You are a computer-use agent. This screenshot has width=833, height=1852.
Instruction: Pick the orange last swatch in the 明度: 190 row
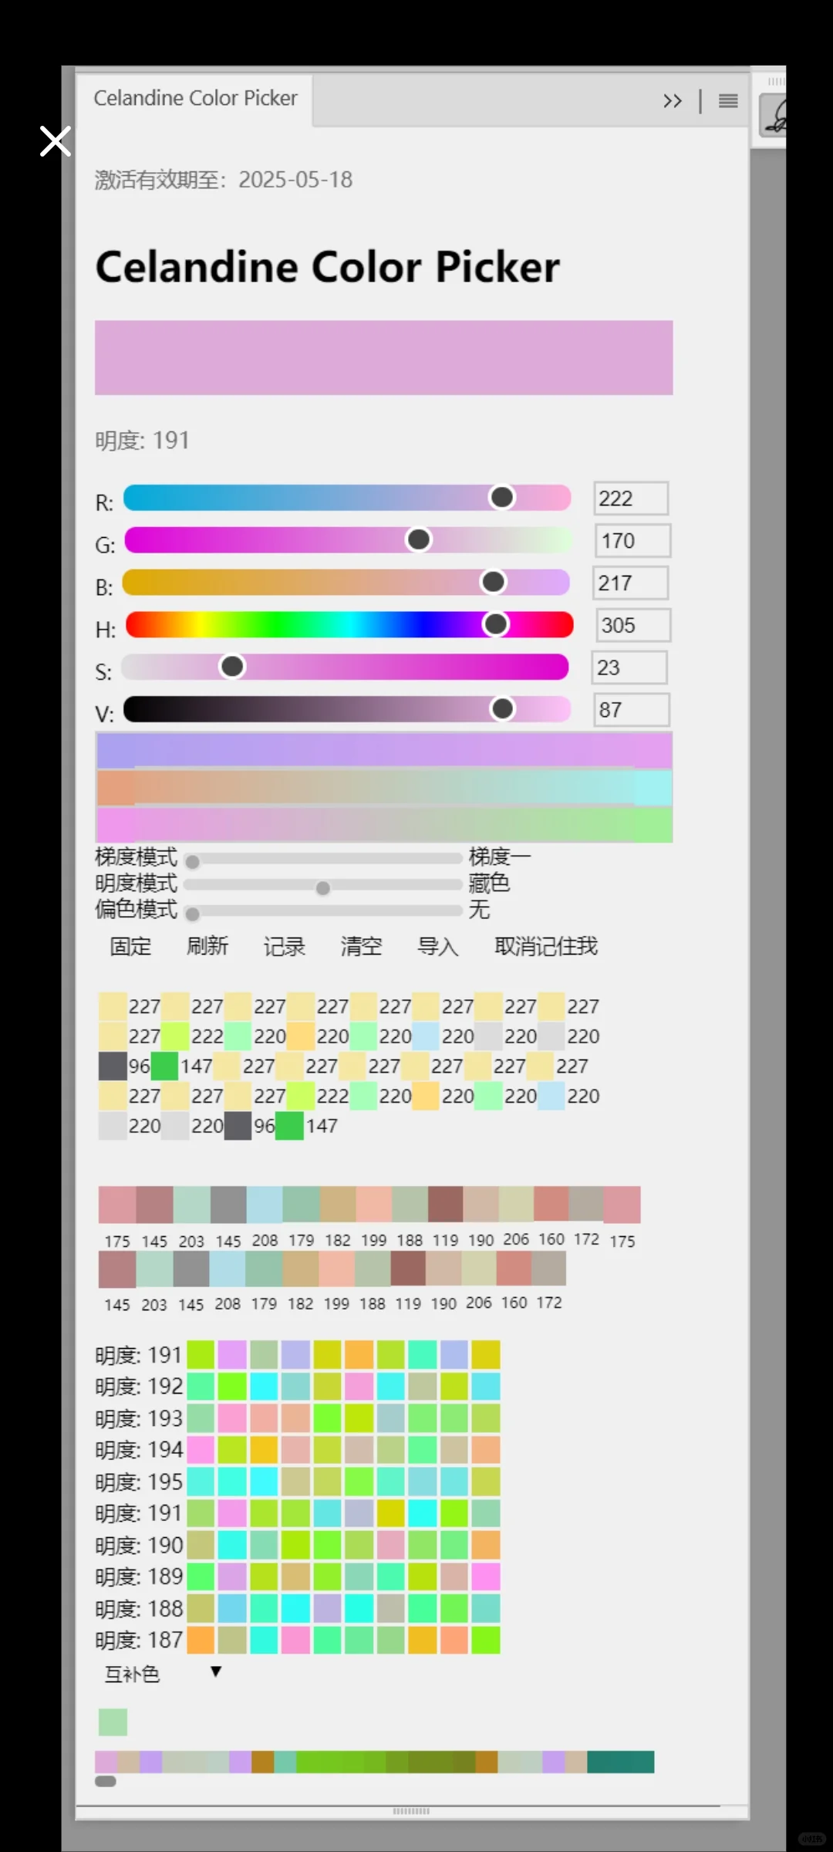[x=486, y=1545]
